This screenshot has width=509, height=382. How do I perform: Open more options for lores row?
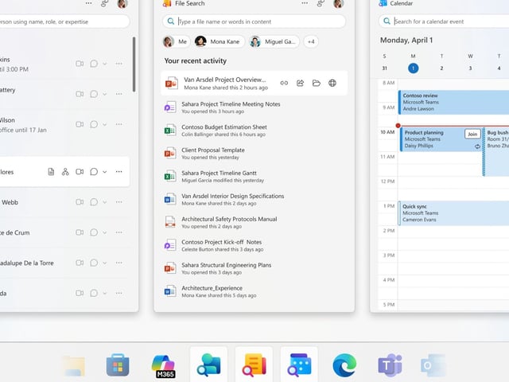pos(119,172)
